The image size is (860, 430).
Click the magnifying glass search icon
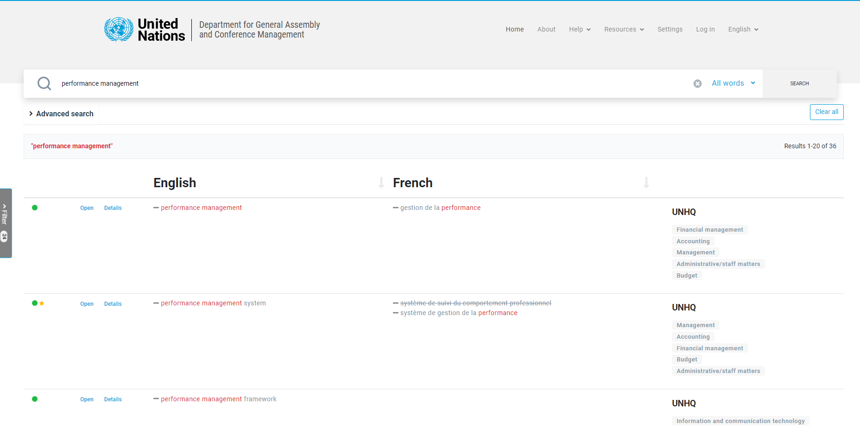(x=44, y=83)
